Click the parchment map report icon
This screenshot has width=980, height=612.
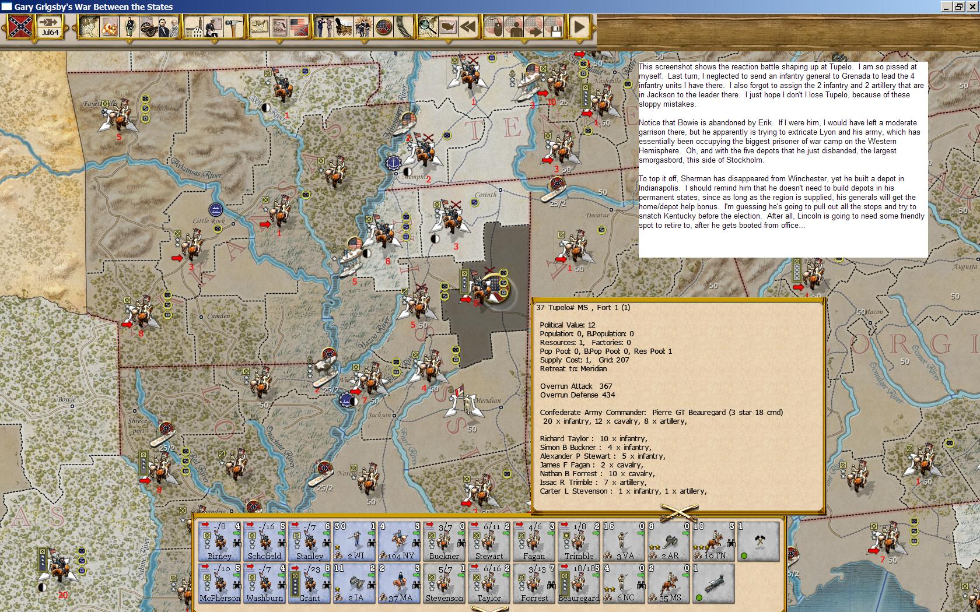click(258, 27)
